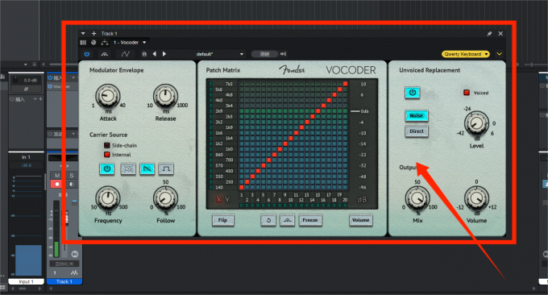Select Internal carrier source
The height and width of the screenshot is (295, 548).
point(118,155)
